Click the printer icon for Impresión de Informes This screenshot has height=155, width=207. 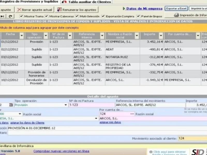point(176,15)
